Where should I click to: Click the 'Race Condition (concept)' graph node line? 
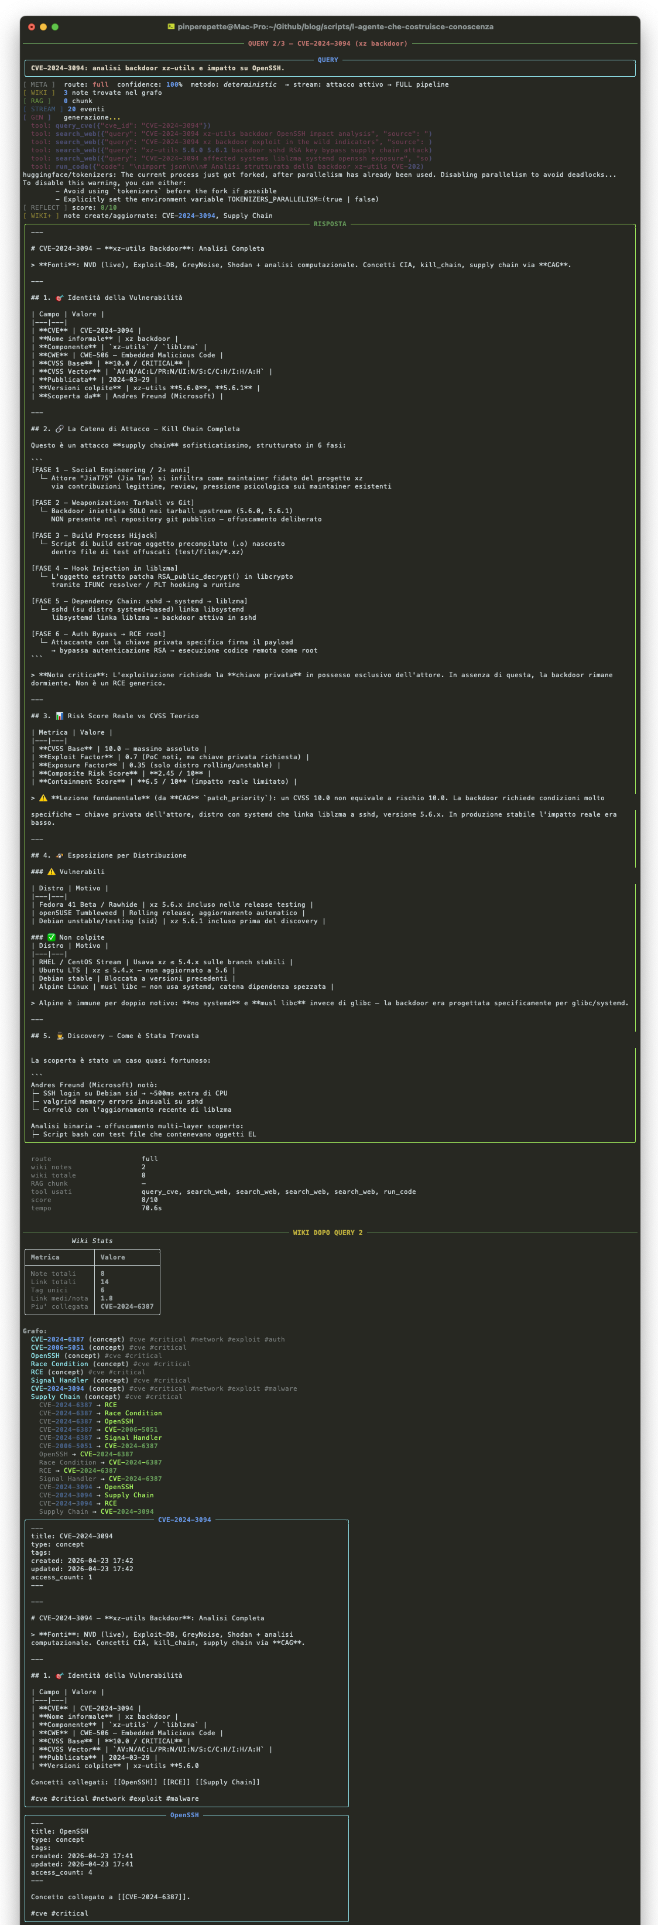pos(111,1364)
